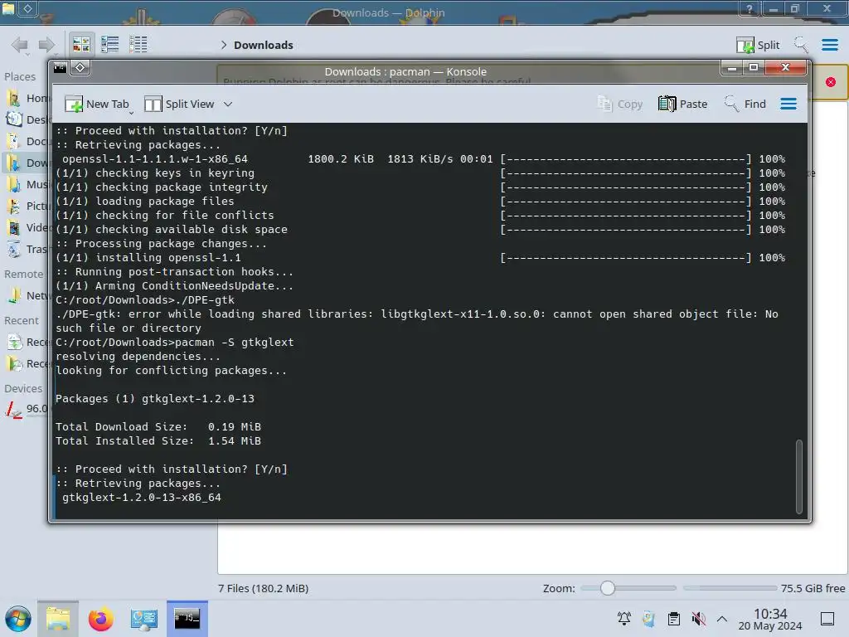Click the Forward arrow in Dolphin

46,45
